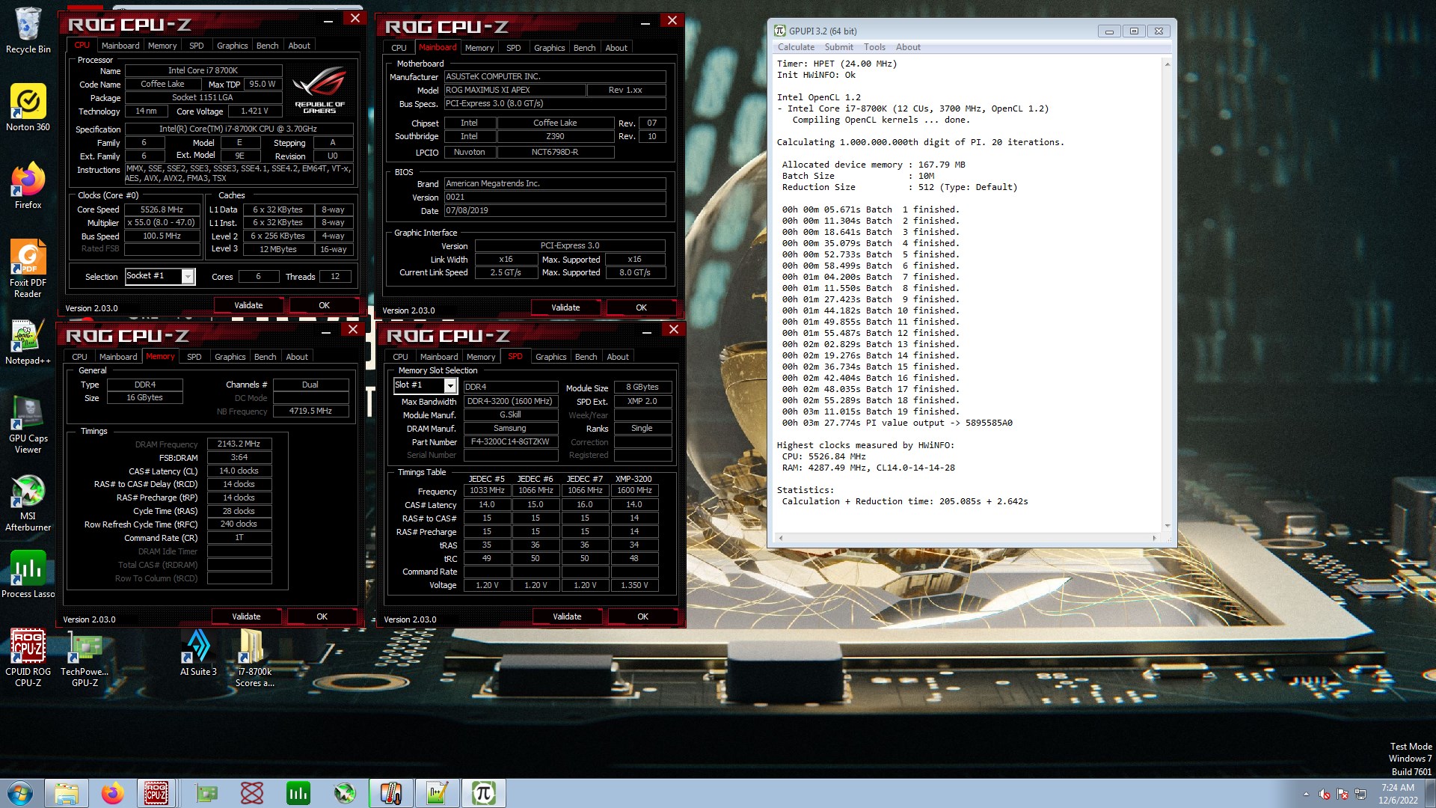
Task: Open Process Lasso desktop shortcut
Action: coord(28,574)
